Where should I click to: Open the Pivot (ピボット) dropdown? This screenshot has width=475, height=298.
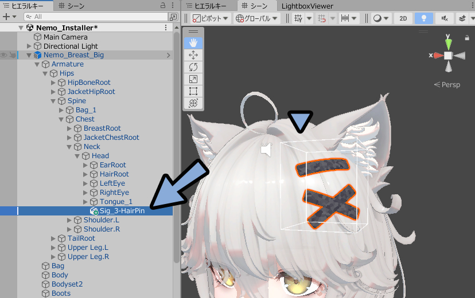(x=210, y=18)
